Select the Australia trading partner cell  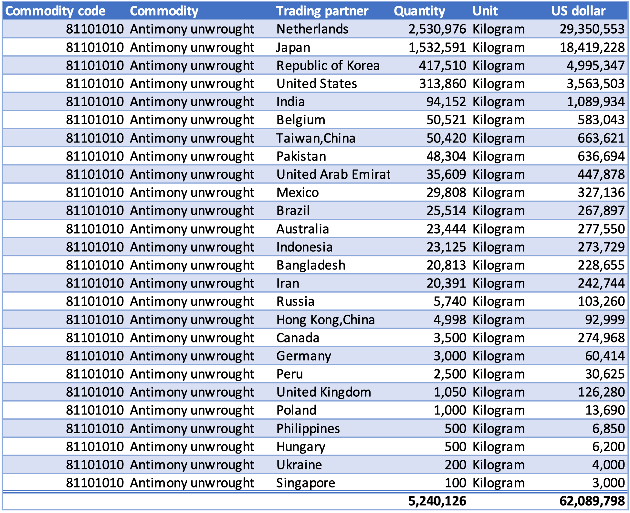[x=303, y=229]
